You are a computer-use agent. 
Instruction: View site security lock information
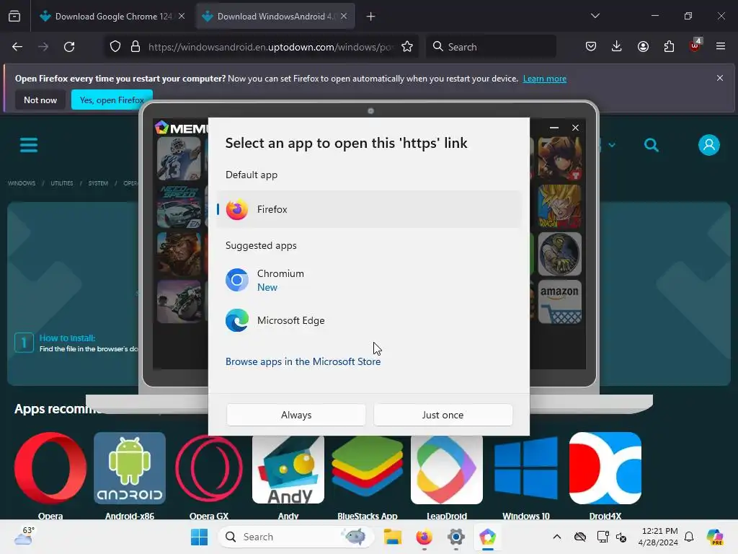click(135, 47)
